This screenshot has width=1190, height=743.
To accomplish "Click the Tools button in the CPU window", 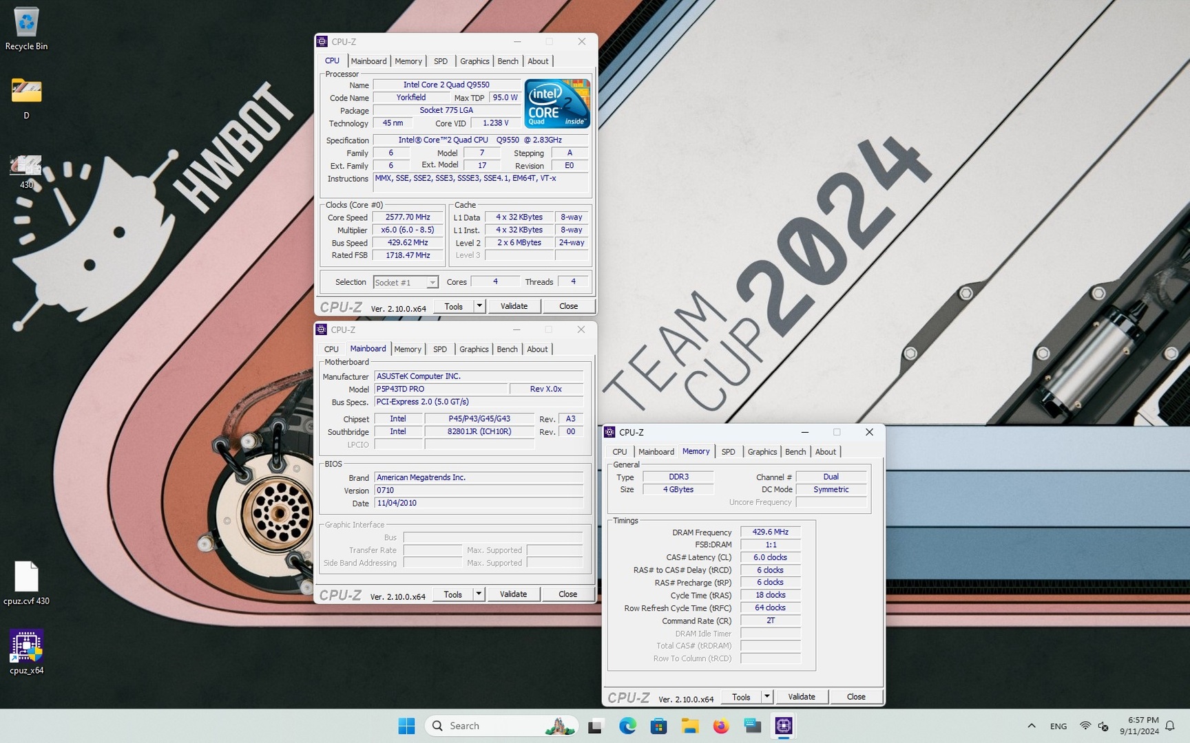I will (454, 306).
